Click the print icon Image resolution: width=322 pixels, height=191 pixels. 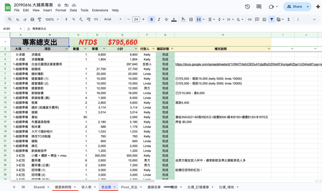tap(32, 19)
